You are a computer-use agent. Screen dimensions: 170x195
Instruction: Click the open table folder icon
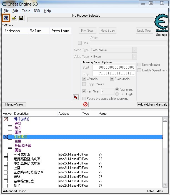[14, 18]
